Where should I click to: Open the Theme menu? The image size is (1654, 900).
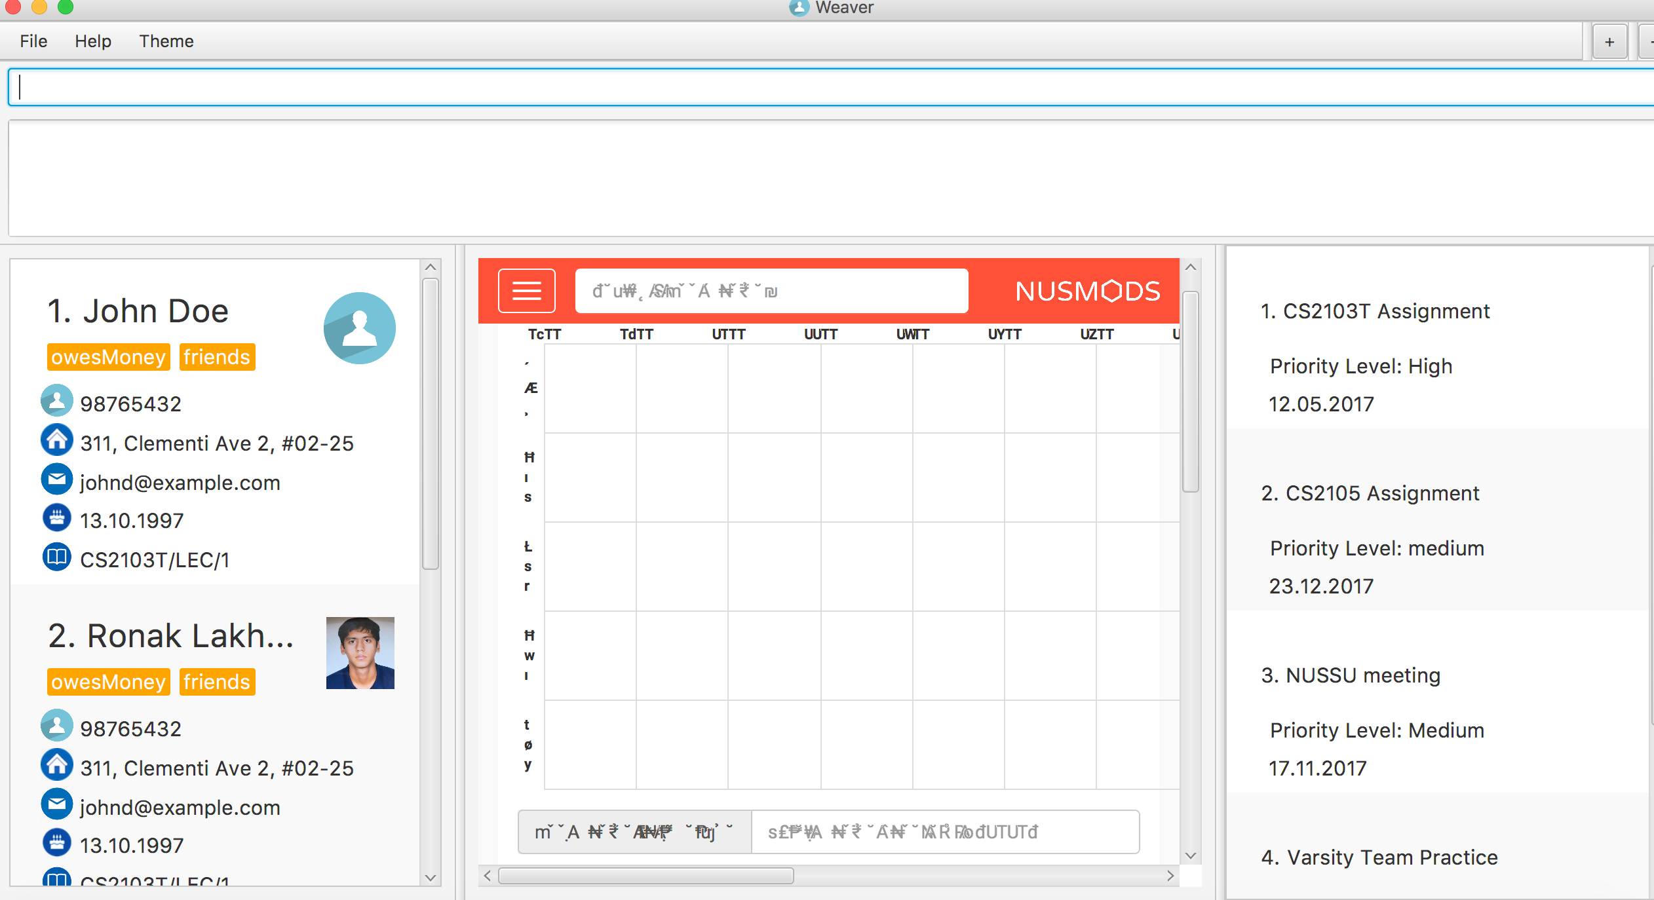pyautogui.click(x=166, y=41)
